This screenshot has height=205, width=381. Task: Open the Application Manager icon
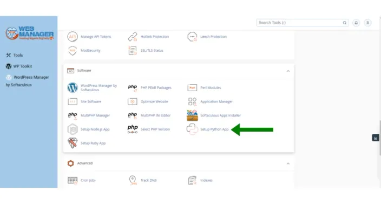(192, 101)
